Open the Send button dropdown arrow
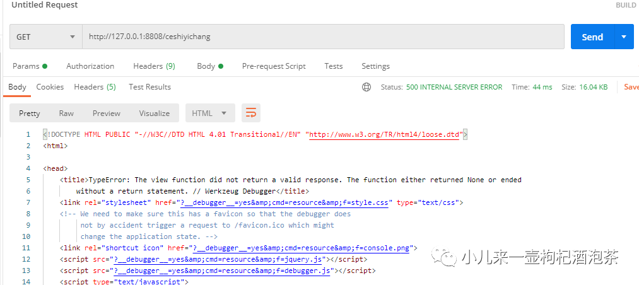Image resolution: width=639 pixels, height=285 pixels. 623,37
